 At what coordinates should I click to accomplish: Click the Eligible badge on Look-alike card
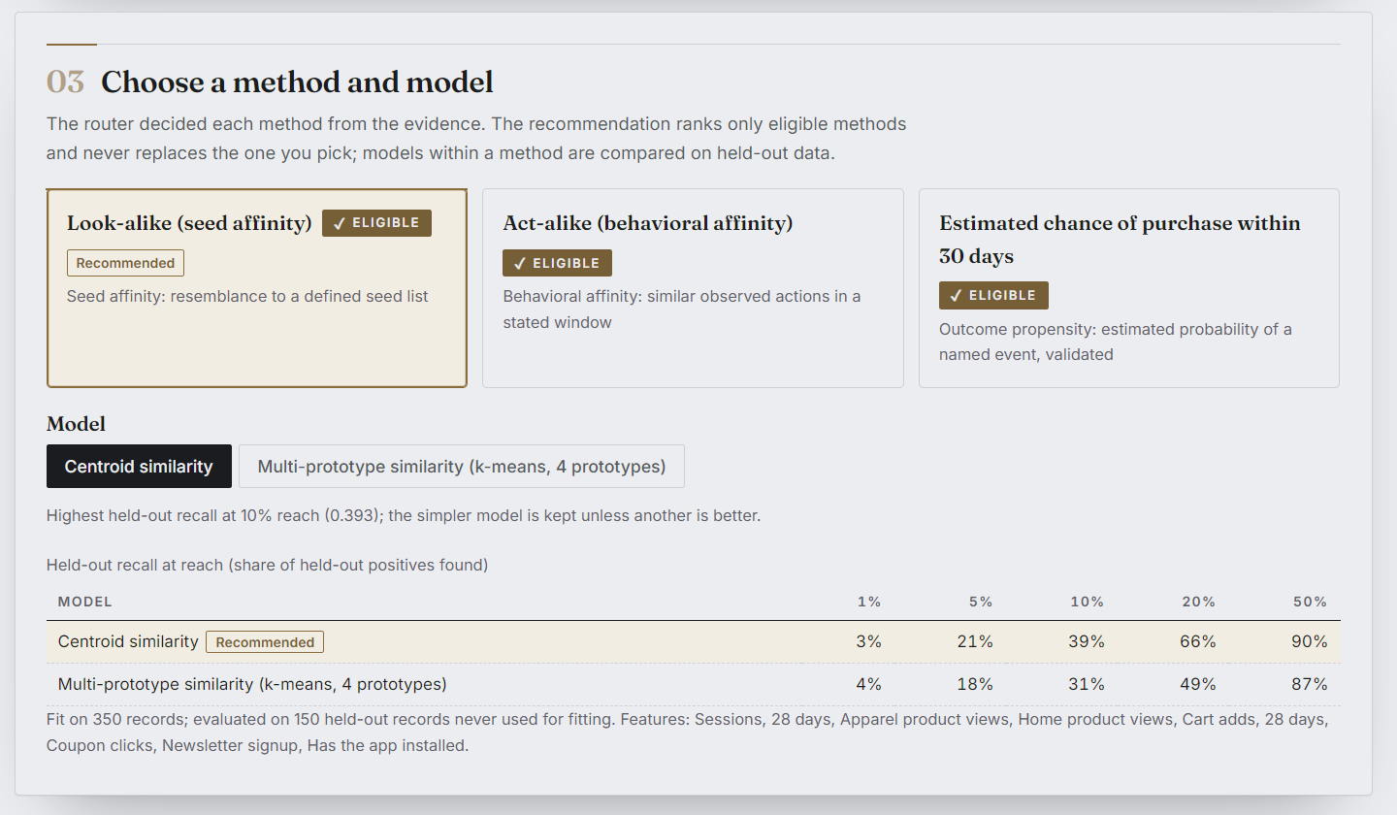point(376,223)
